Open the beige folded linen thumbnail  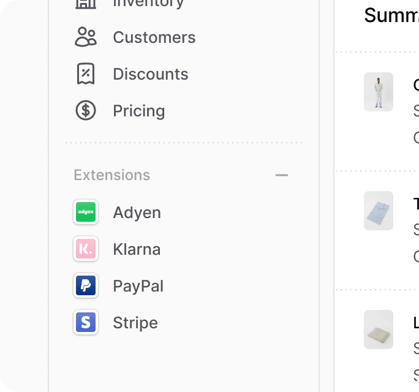[379, 330]
